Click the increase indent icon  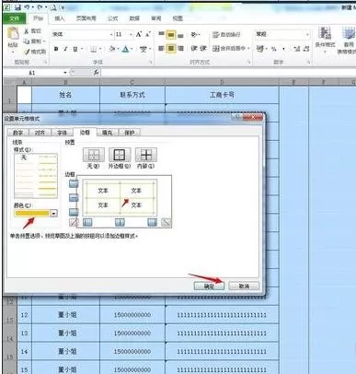[203, 48]
